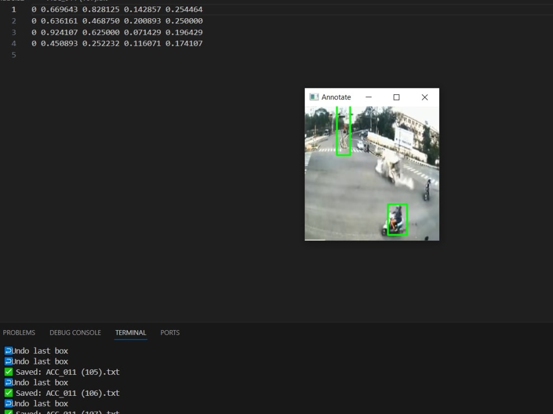Click the value 0.924107 on line 3
The image size is (553, 414).
click(x=59, y=33)
